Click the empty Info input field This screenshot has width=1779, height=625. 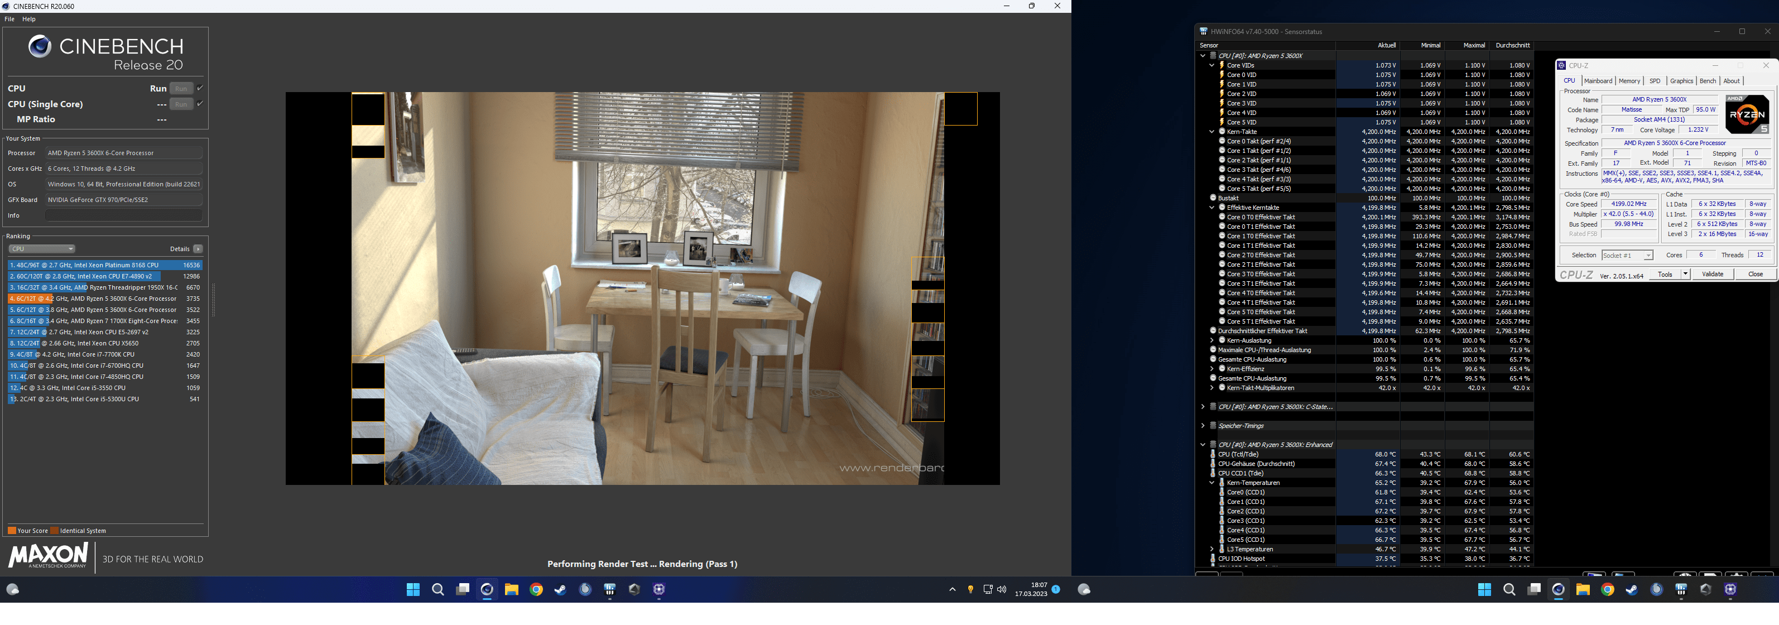124,215
